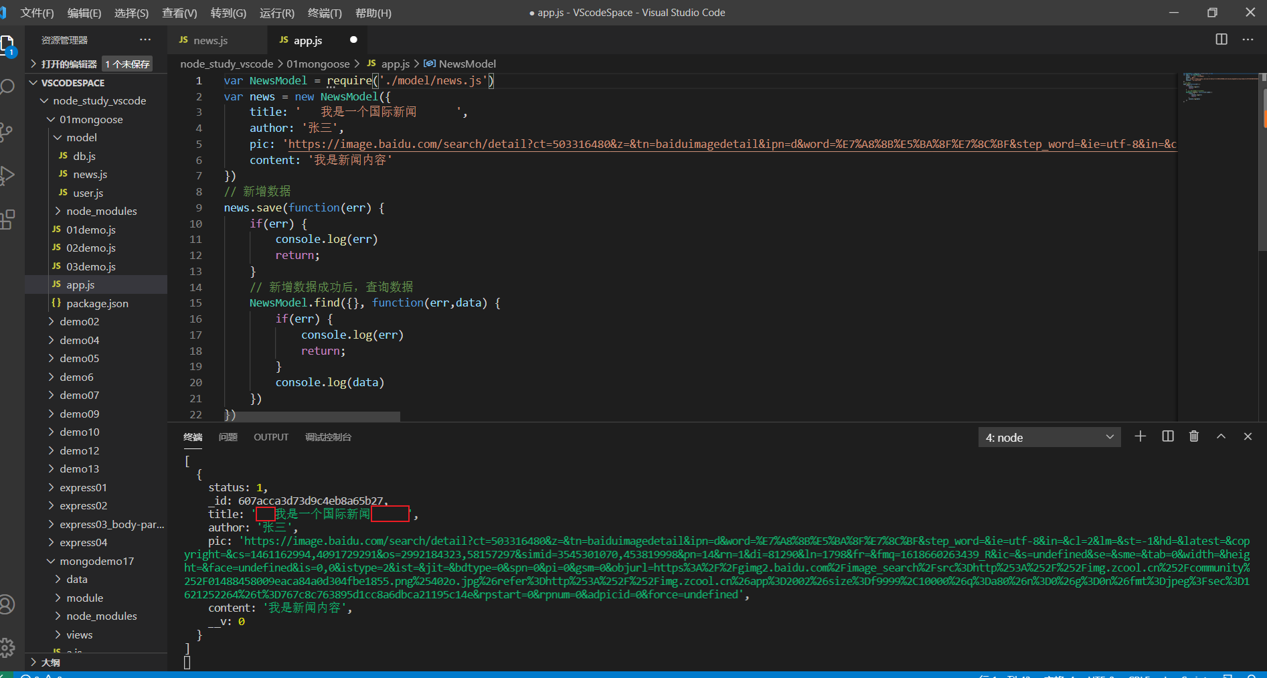Open the Search view in activity bar
The width and height of the screenshot is (1267, 678).
click(x=7, y=88)
